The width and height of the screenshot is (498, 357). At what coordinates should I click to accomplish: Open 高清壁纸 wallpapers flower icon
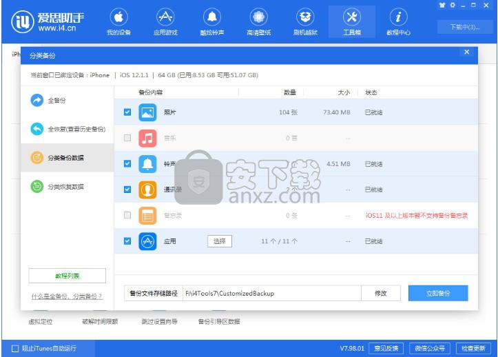(x=258, y=17)
